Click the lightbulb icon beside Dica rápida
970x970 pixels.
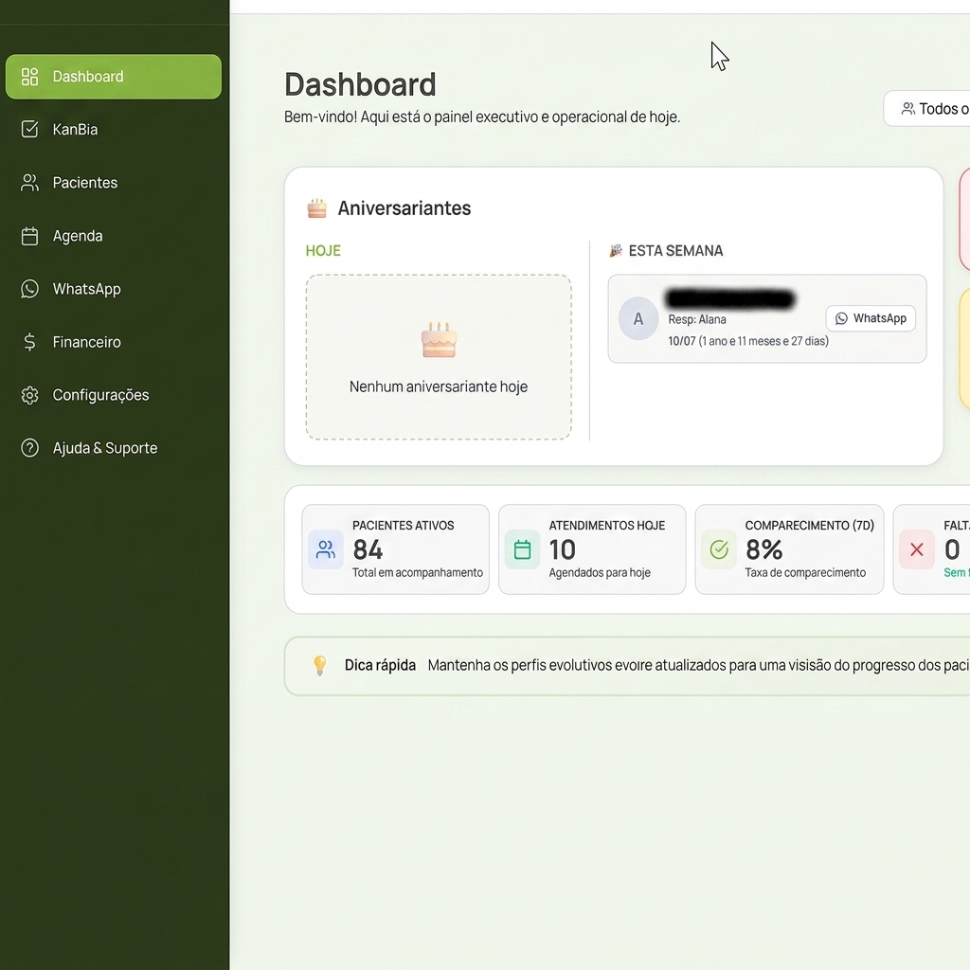point(320,666)
